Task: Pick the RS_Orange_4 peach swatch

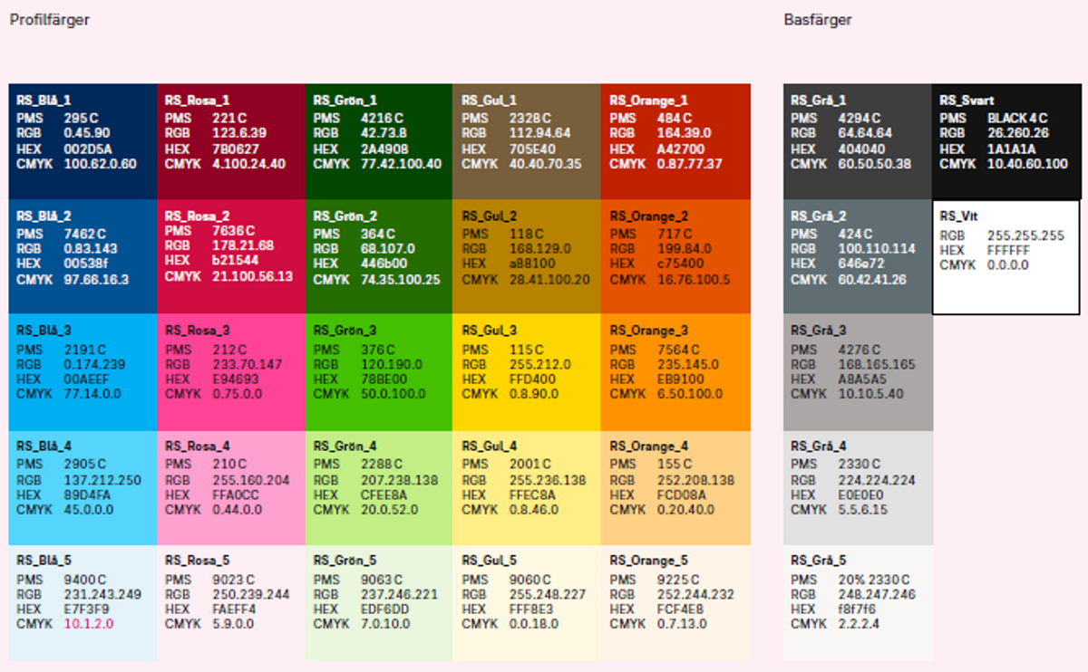Action: pyautogui.click(x=675, y=487)
